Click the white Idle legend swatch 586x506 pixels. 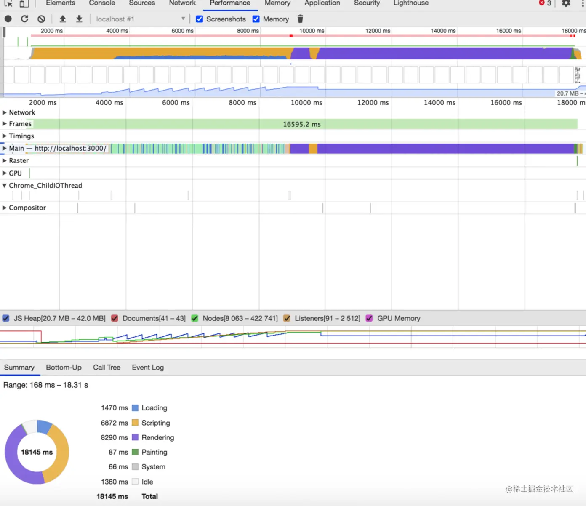[x=135, y=482]
